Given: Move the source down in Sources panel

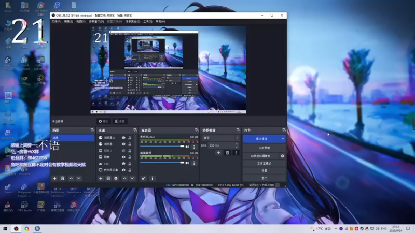Looking at the screenshot, I should [x=132, y=178].
